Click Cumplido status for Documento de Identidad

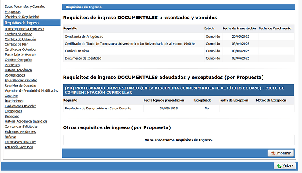213,58
